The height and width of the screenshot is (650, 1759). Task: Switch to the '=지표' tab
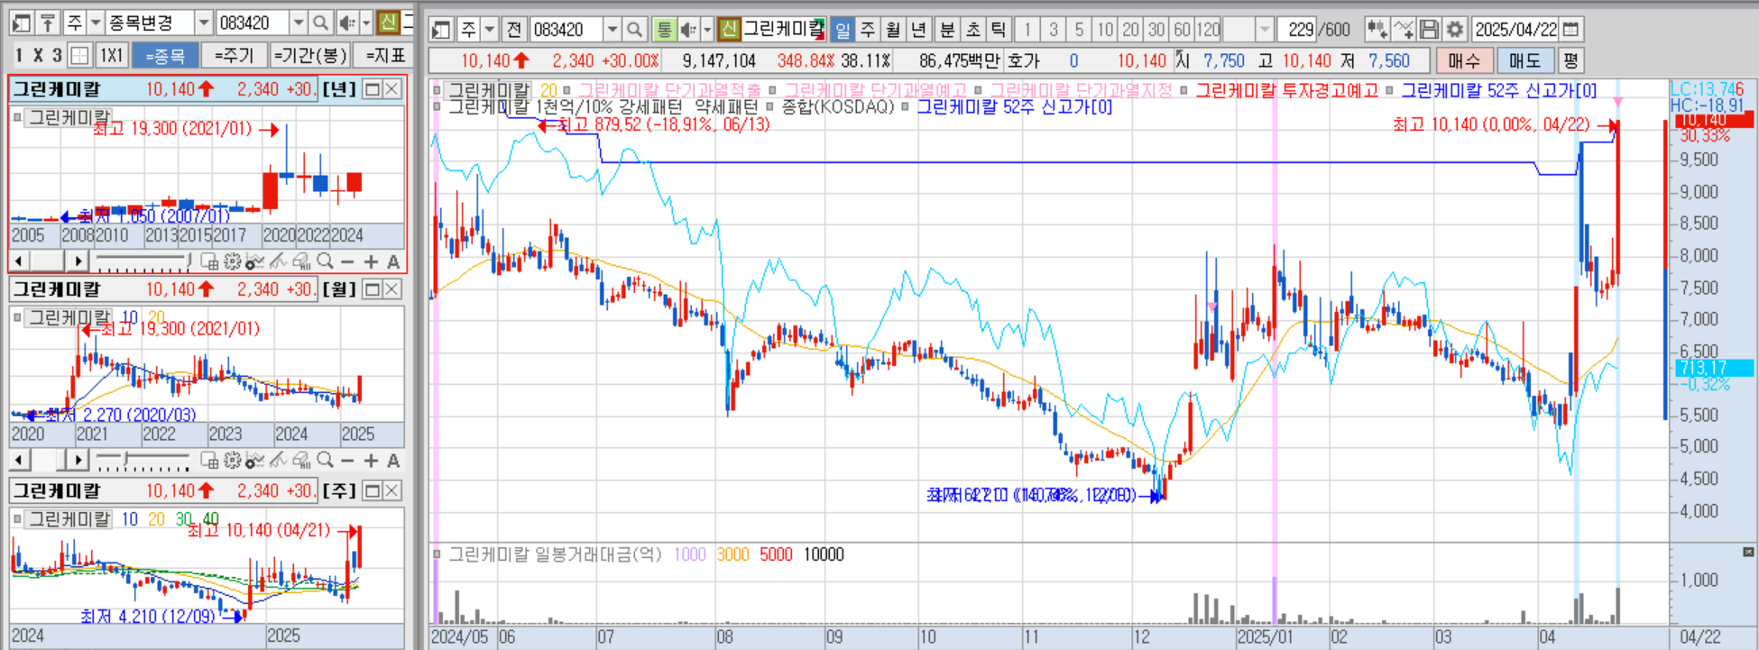pos(385,56)
